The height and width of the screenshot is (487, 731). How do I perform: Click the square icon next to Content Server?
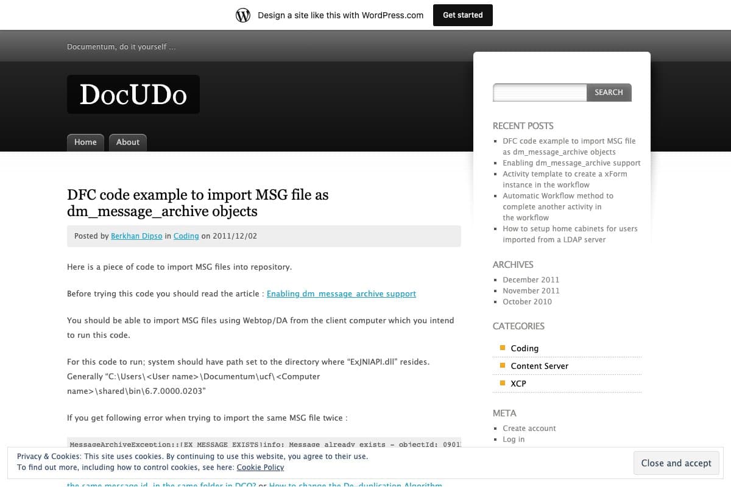tap(502, 365)
